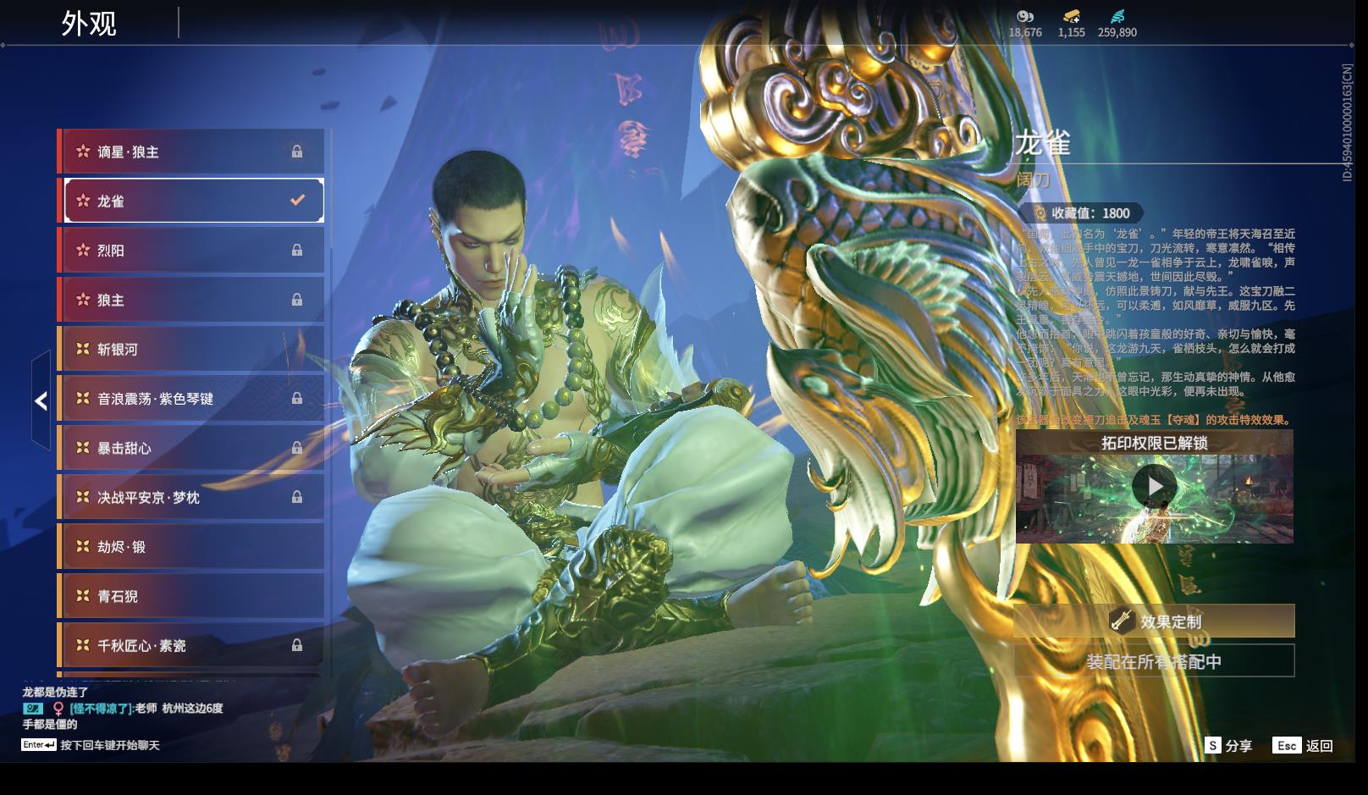Click the chat channel icon in chat log
Screen dimensions: 1368x795
33,709
